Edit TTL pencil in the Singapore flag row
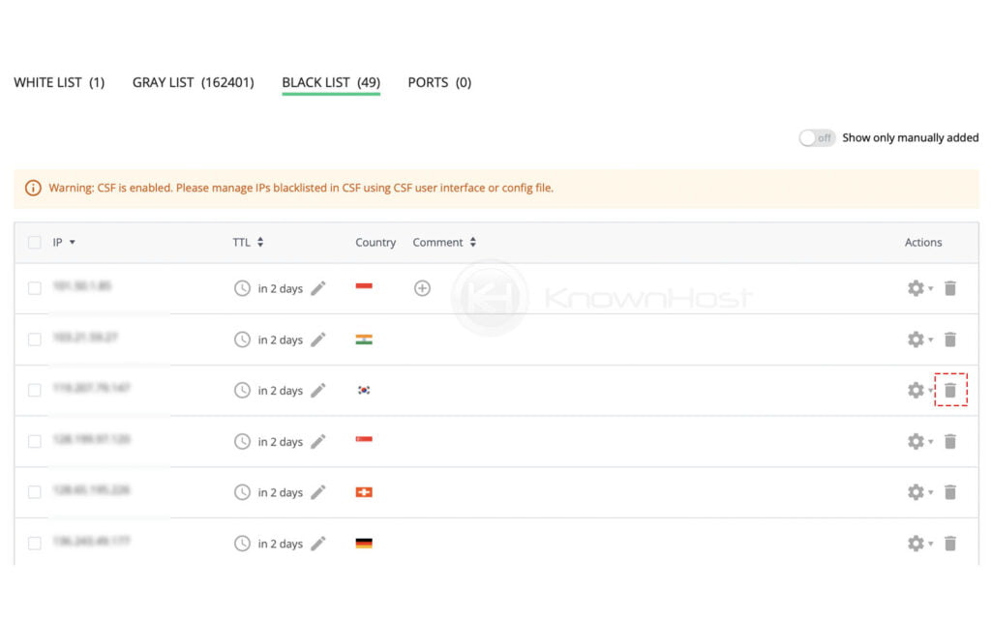Image resolution: width=991 pixels, height=619 pixels. pos(317,441)
